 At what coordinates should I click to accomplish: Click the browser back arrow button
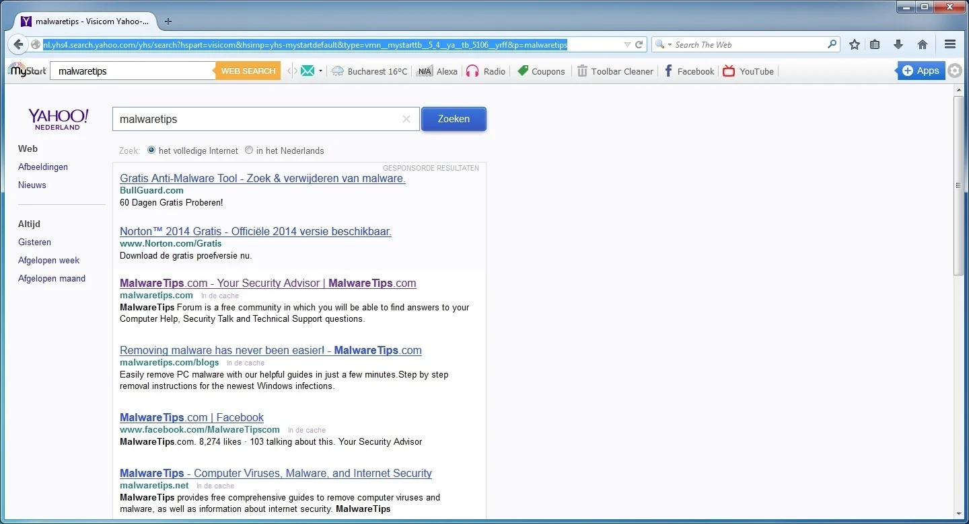point(18,44)
